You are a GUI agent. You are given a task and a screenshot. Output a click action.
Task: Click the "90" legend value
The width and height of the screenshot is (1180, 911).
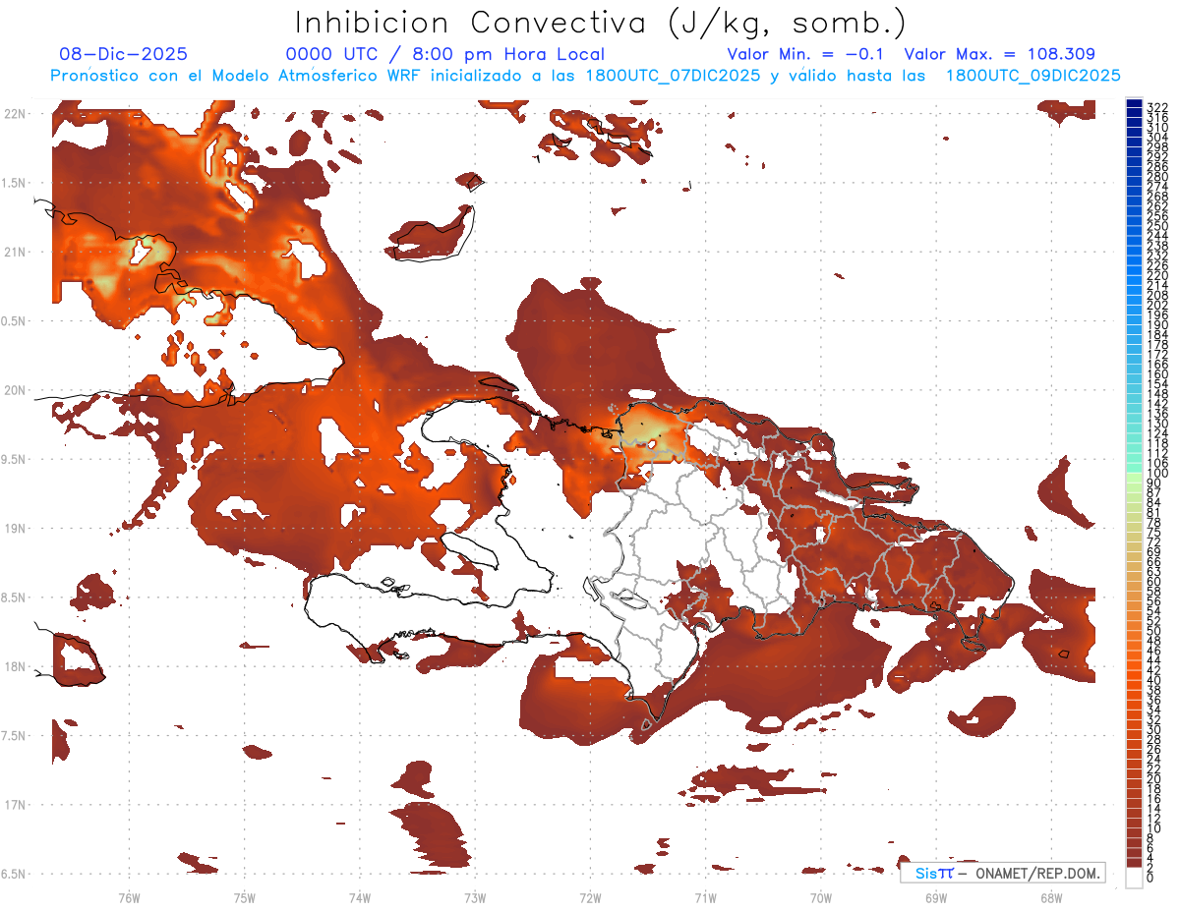coord(1154,483)
